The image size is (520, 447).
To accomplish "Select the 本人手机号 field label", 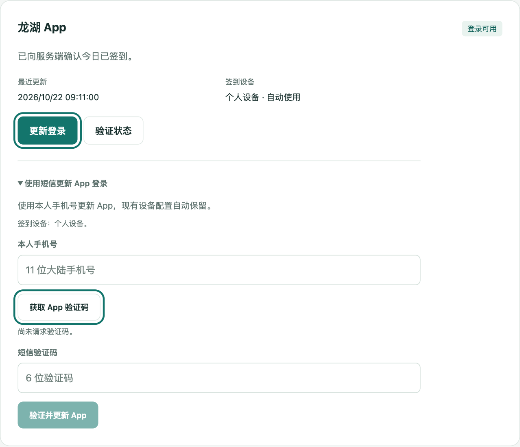I will (37, 244).
